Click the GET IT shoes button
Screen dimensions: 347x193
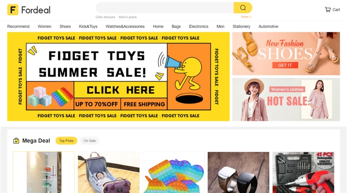pos(285,65)
